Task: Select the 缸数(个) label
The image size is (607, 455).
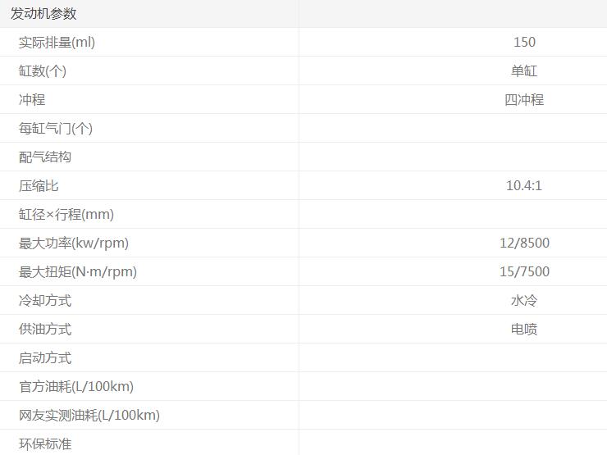Action: 43,71
